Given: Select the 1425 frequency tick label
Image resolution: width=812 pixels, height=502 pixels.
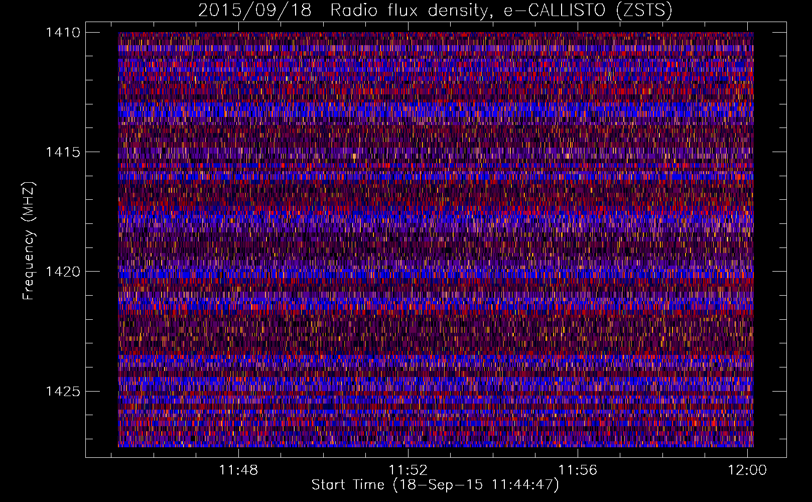Looking at the screenshot, I should pos(63,391).
